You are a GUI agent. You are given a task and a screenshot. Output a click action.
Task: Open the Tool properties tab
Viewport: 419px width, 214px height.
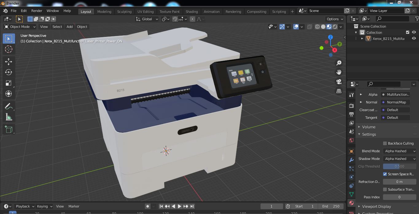(x=351, y=95)
